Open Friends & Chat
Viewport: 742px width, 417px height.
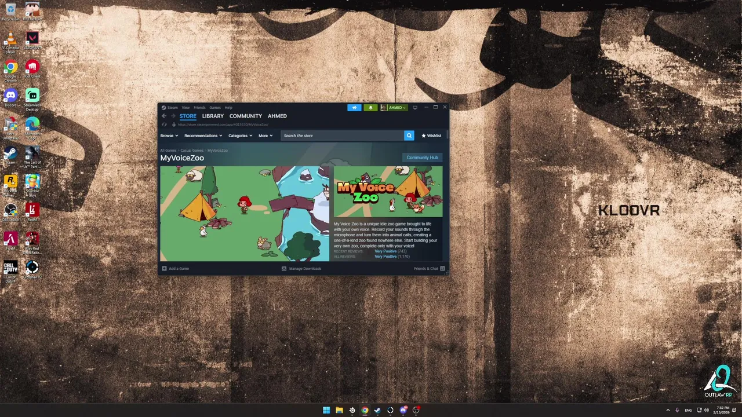point(429,269)
